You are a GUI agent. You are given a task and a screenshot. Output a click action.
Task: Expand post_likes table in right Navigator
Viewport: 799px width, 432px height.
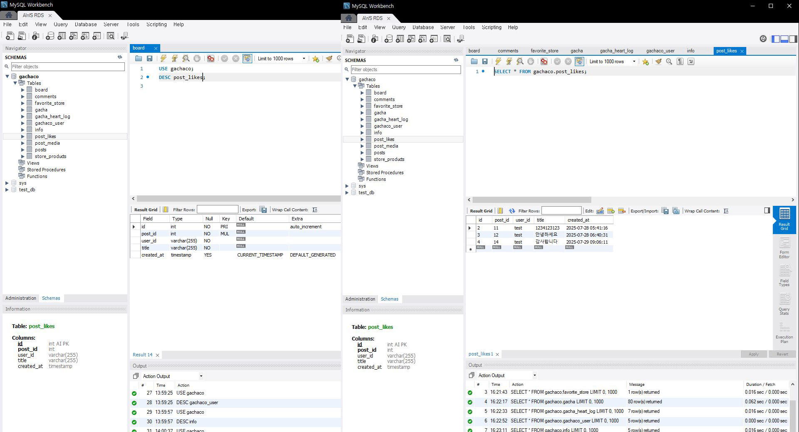click(x=362, y=139)
